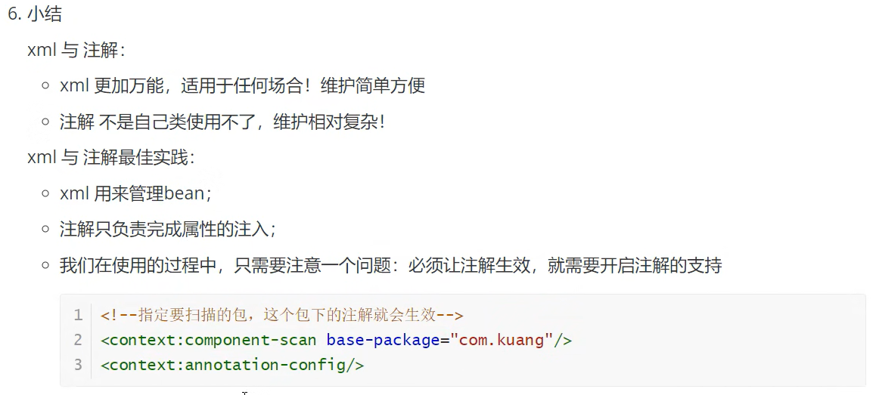
Task: Click code line number 2
Action: pyautogui.click(x=78, y=340)
